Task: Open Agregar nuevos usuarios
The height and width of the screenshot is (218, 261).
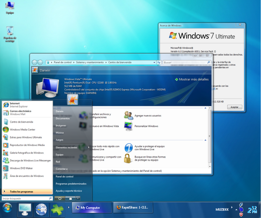Action: point(143,116)
